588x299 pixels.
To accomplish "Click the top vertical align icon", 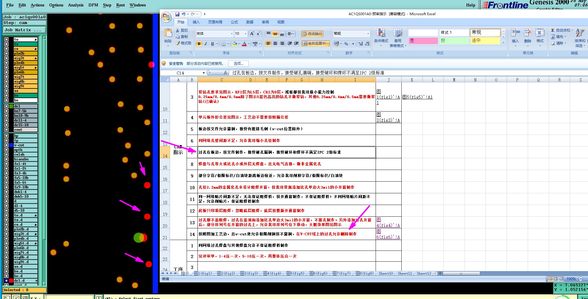I will click(268, 34).
